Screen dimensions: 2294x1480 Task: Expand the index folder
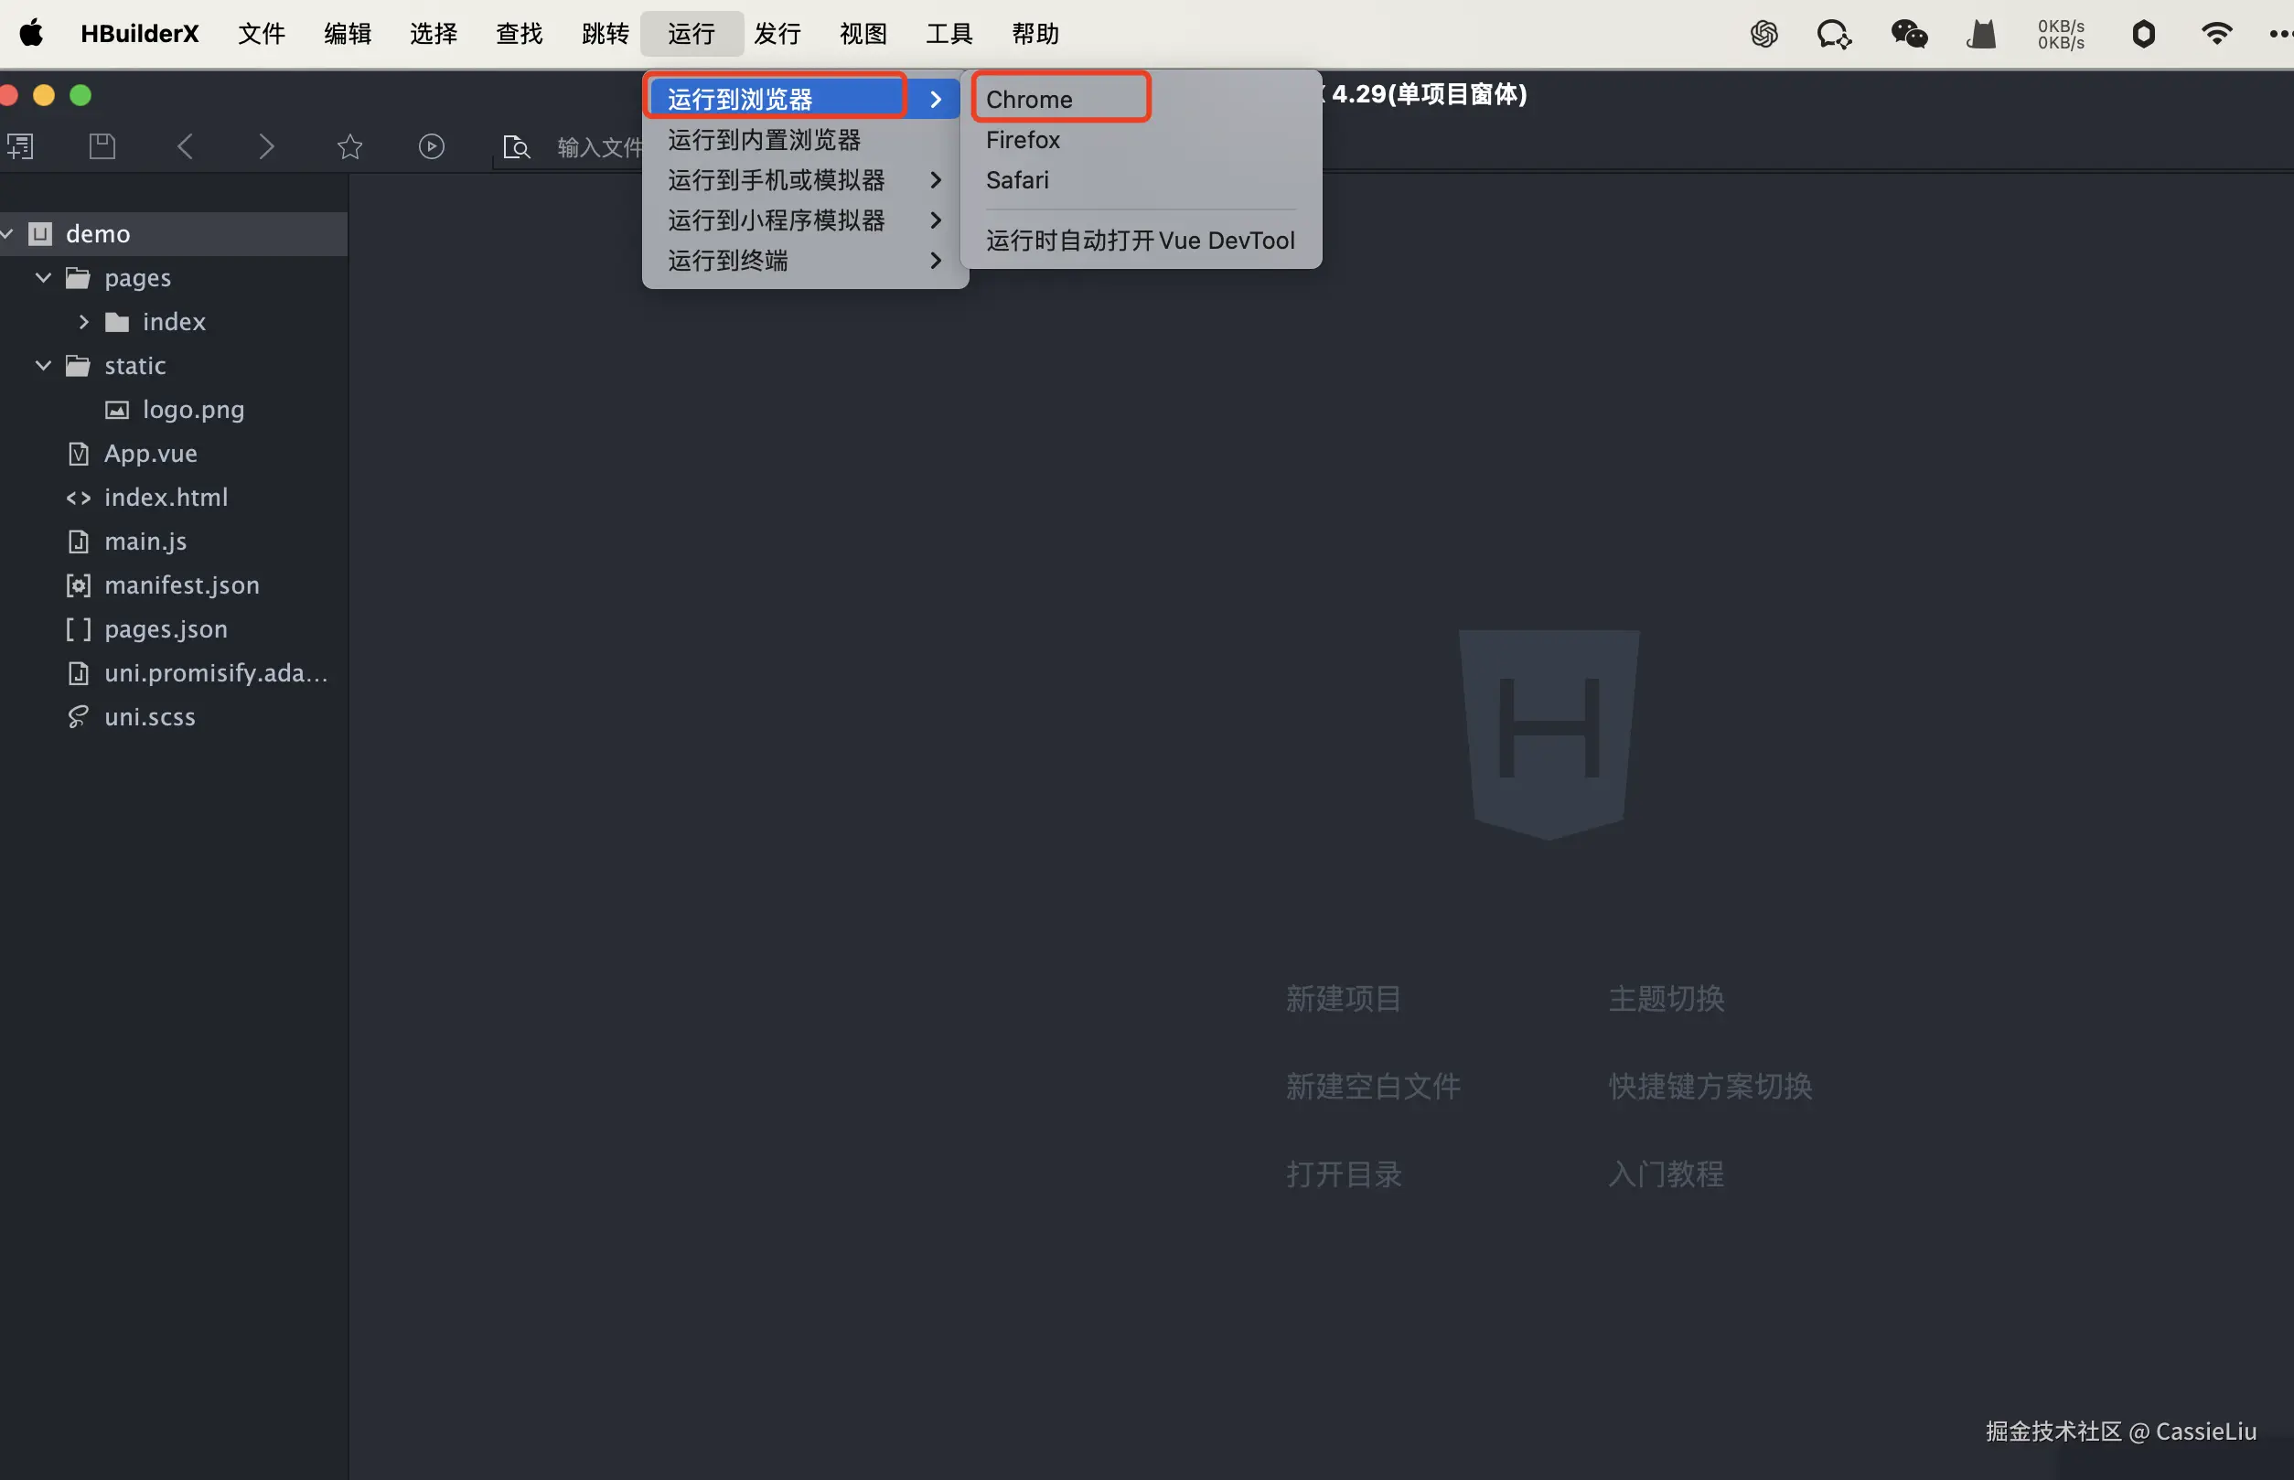tap(83, 322)
